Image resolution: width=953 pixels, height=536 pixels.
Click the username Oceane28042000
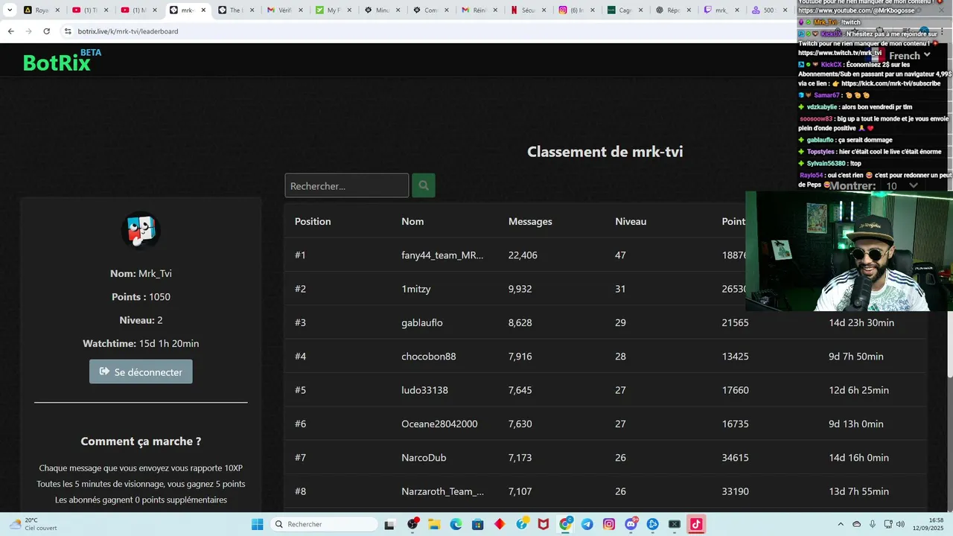439,424
